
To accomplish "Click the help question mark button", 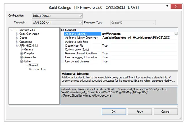I will (167, 6).
